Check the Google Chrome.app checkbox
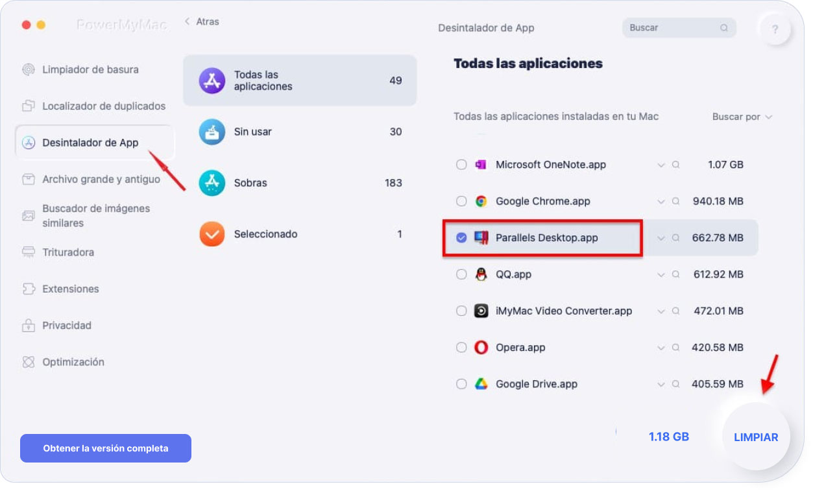Image resolution: width=813 pixels, height=493 pixels. pos(461,201)
